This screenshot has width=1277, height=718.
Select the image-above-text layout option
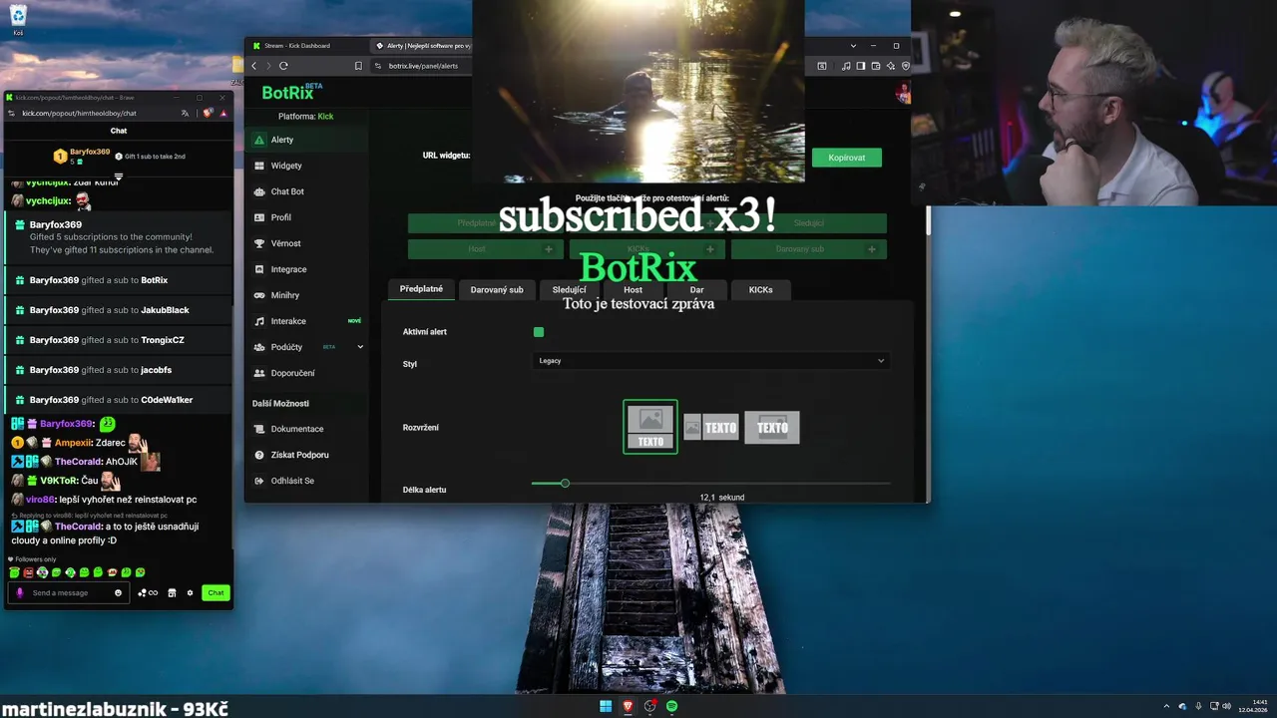point(650,427)
